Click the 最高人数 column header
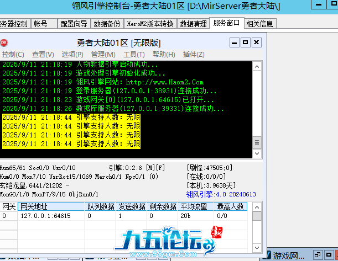338x261 pixels. (231, 206)
